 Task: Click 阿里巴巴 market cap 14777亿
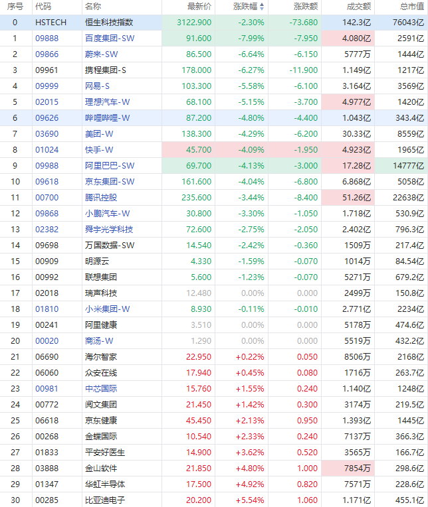click(408, 165)
